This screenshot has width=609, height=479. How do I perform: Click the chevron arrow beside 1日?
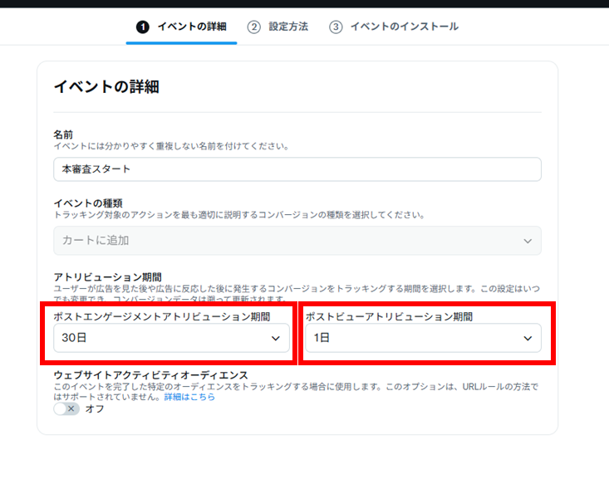click(x=527, y=339)
